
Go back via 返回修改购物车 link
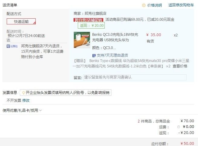(181, 5)
